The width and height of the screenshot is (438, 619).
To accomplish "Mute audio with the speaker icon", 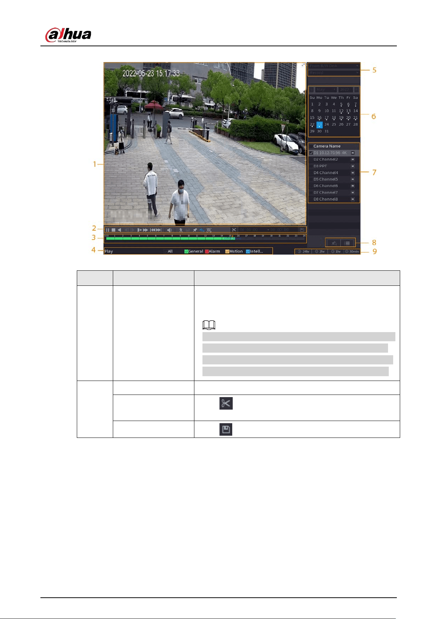I will [169, 230].
